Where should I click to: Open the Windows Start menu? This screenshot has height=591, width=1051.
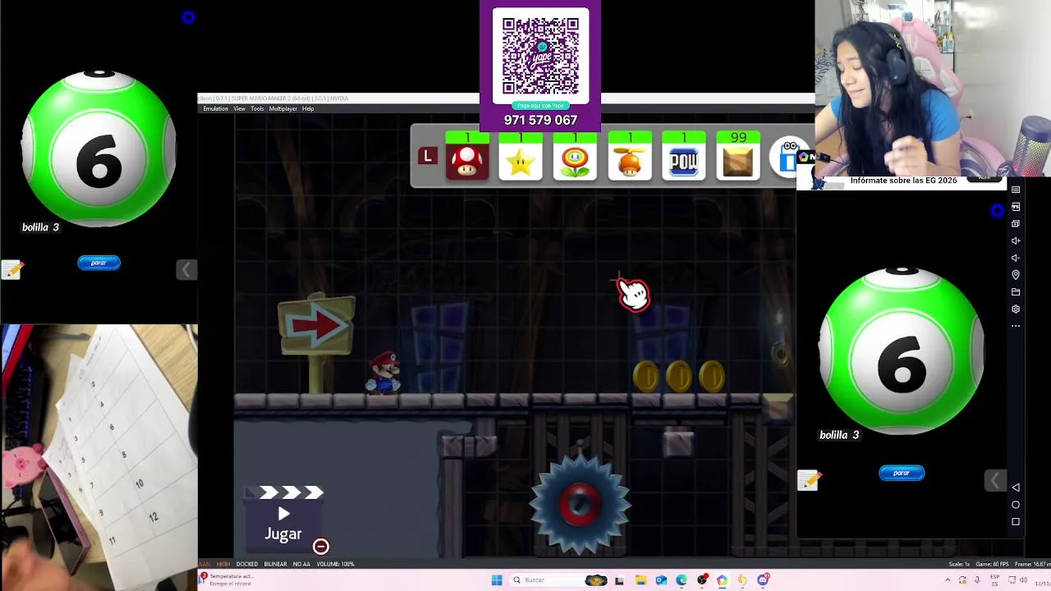[x=497, y=580]
